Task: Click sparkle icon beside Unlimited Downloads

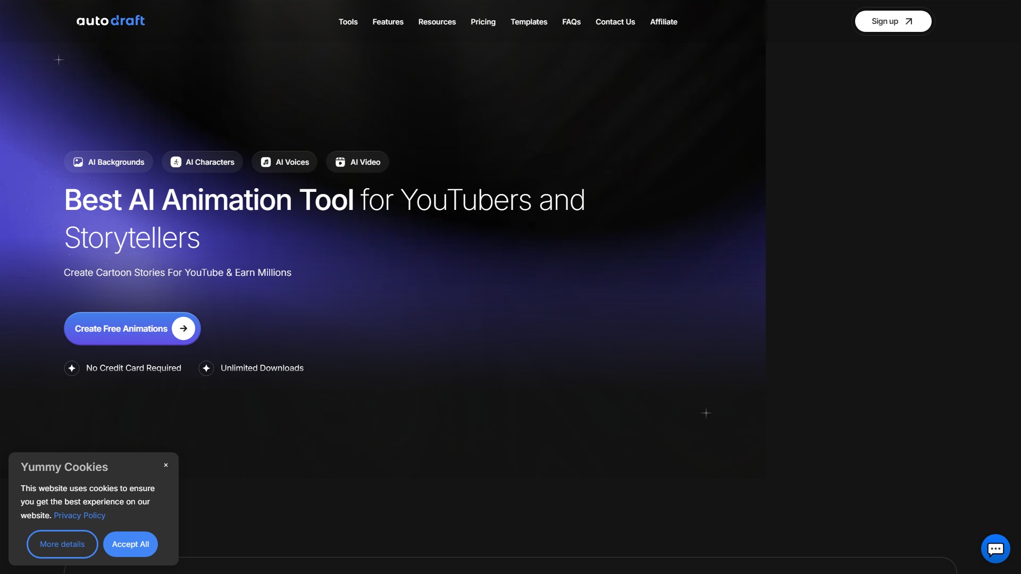Action: pyautogui.click(x=206, y=368)
